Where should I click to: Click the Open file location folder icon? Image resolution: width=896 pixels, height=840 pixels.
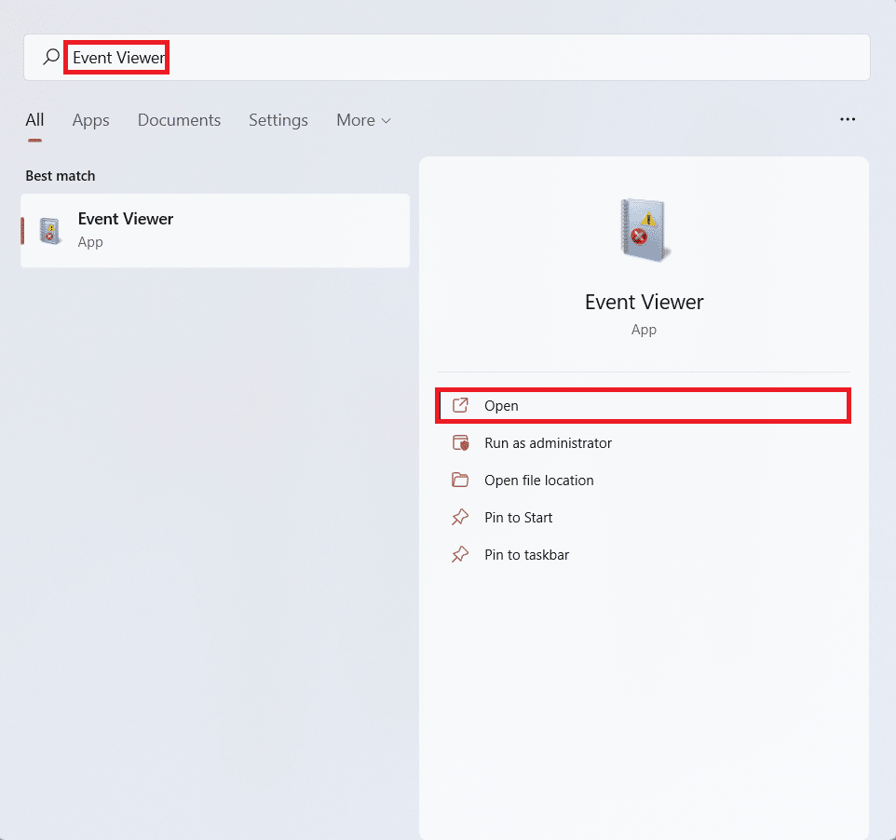pos(460,481)
